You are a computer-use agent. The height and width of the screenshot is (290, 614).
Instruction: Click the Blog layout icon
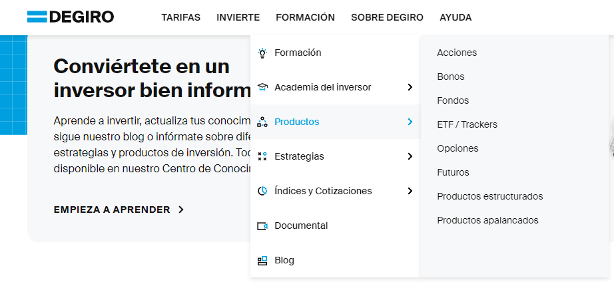click(262, 260)
